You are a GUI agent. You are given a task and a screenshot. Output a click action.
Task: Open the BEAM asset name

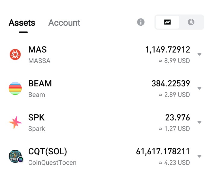tap(40, 83)
